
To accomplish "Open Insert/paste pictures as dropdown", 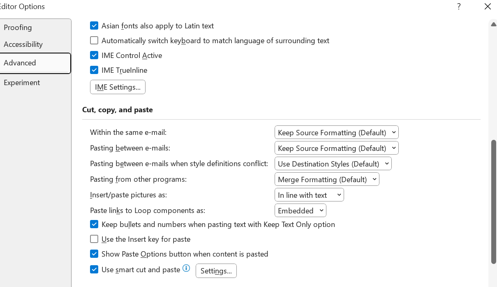I will (309, 195).
